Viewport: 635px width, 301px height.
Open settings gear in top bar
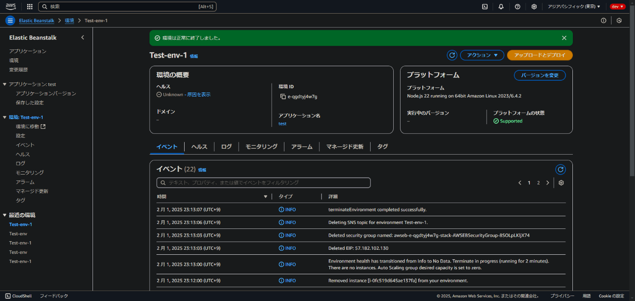[x=534, y=6]
